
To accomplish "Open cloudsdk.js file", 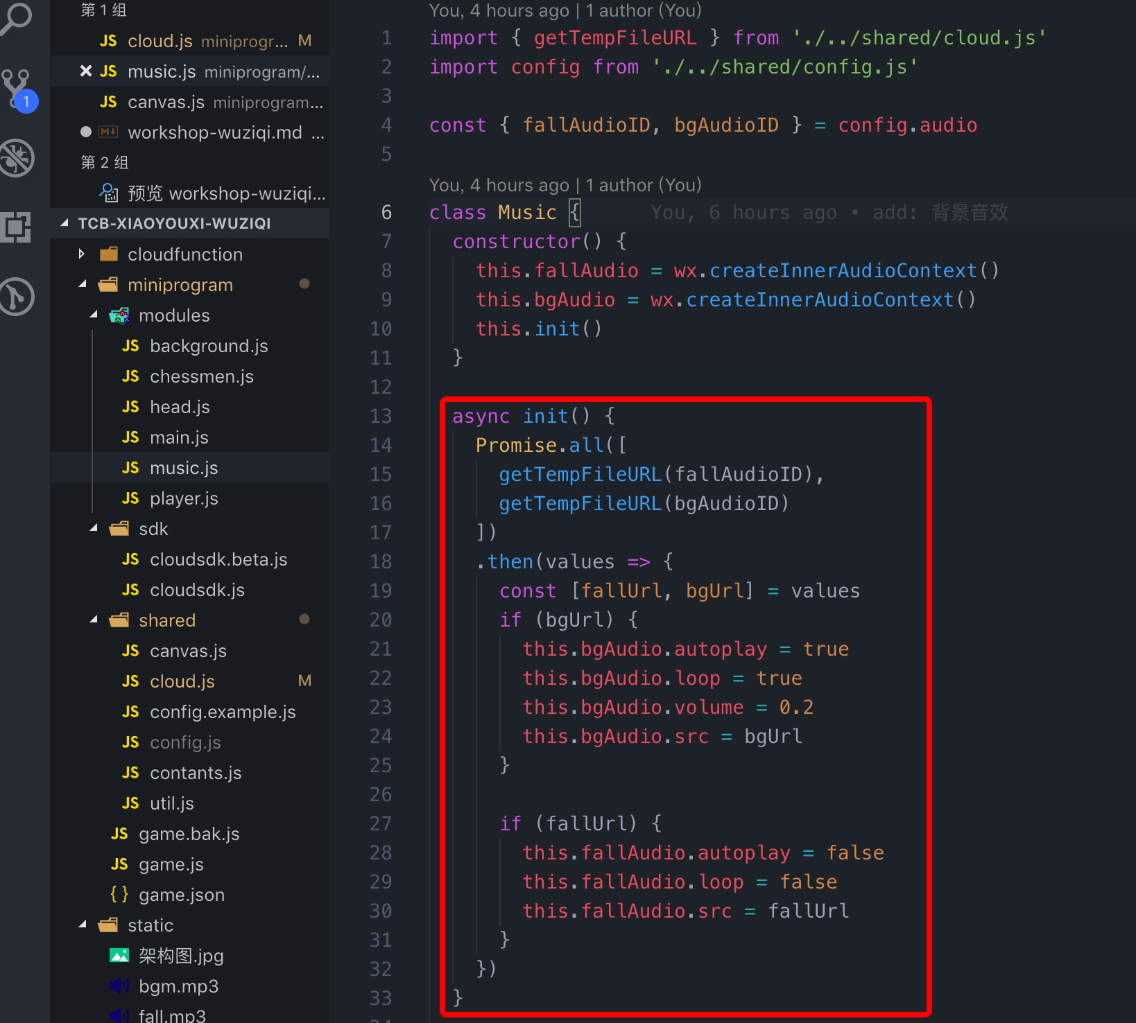I will 189,590.
